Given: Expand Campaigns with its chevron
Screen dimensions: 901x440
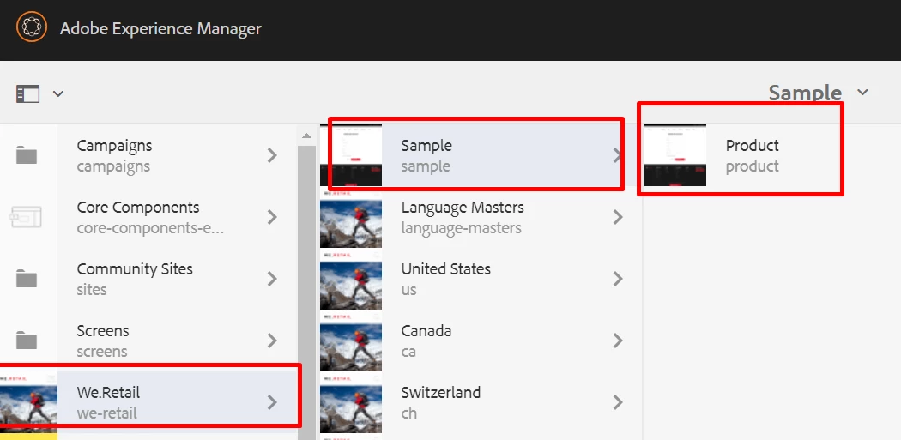Looking at the screenshot, I should point(272,155).
